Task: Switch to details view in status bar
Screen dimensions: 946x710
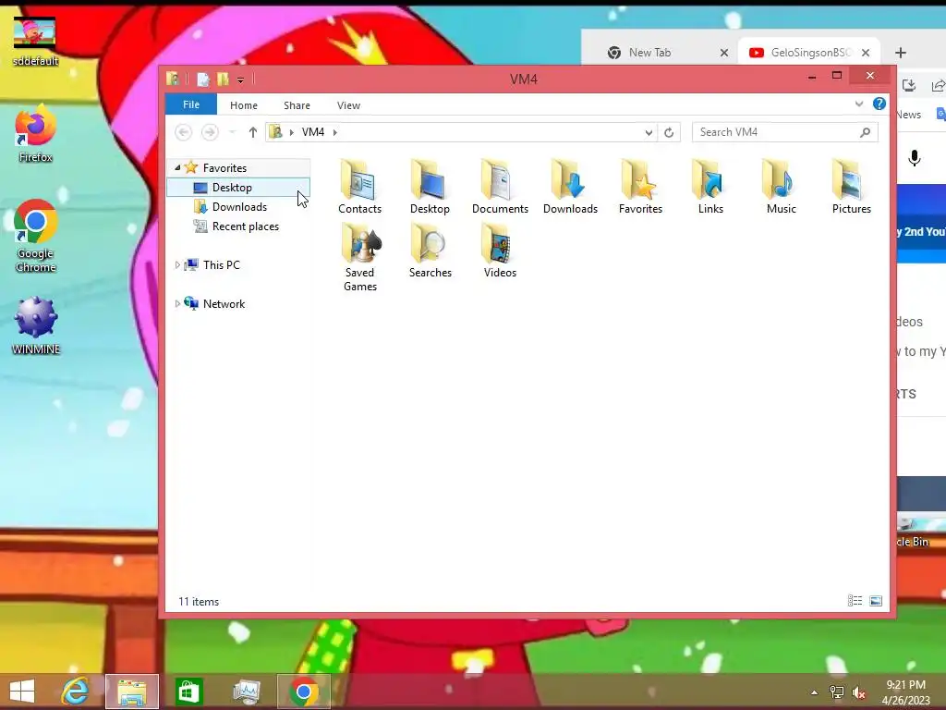Action: pos(855,600)
